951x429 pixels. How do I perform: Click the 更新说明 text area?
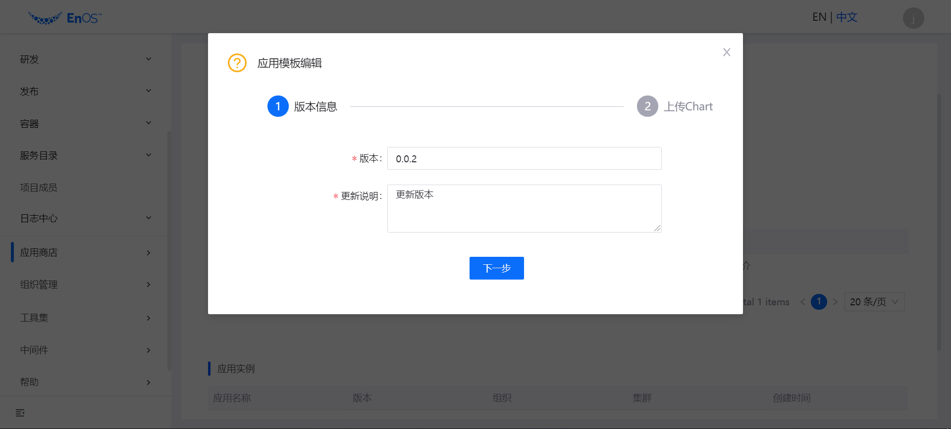point(524,208)
